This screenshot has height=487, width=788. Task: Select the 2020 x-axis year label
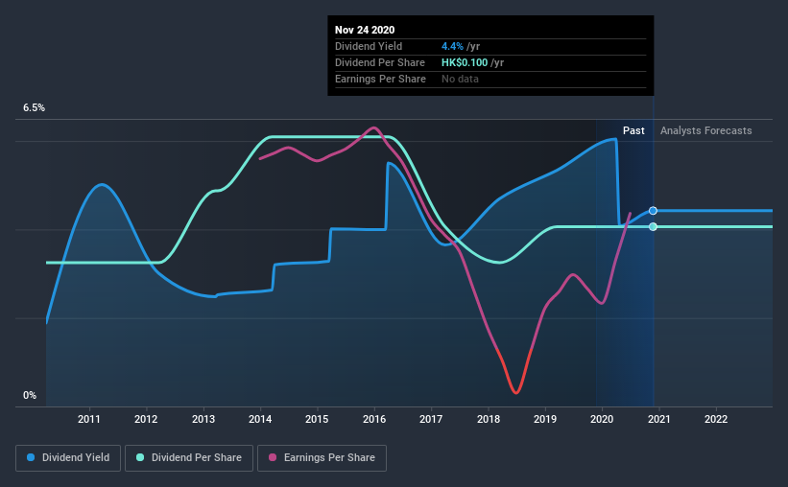pyautogui.click(x=602, y=419)
